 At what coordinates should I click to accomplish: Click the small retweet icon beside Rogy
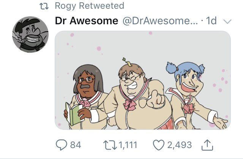click(x=47, y=6)
